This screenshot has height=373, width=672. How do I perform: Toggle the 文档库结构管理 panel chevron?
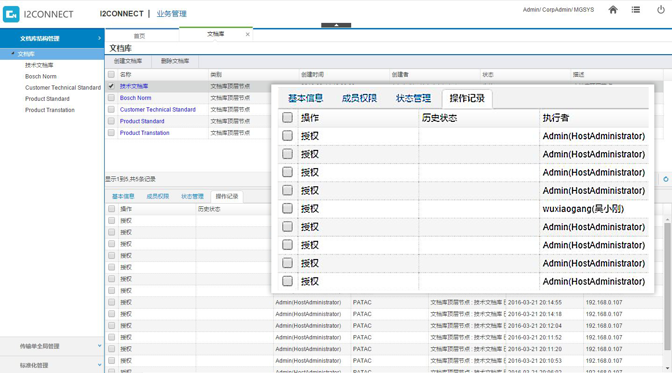[99, 38]
